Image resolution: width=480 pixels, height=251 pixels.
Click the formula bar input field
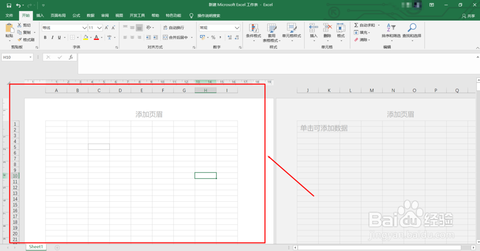tap(276, 63)
